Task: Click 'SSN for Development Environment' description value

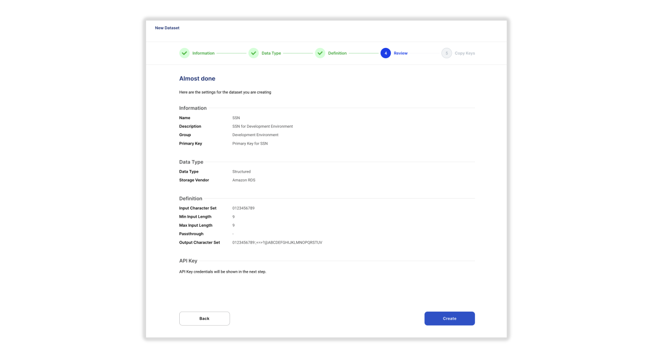Action: click(262, 127)
